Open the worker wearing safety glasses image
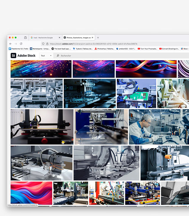Screen dimensions: 189x216 click(x=159, y=127)
